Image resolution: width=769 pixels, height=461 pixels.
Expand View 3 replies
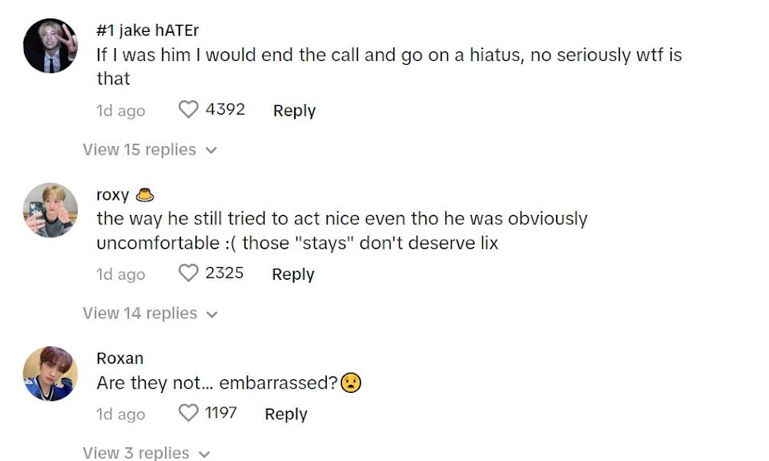coord(136,453)
